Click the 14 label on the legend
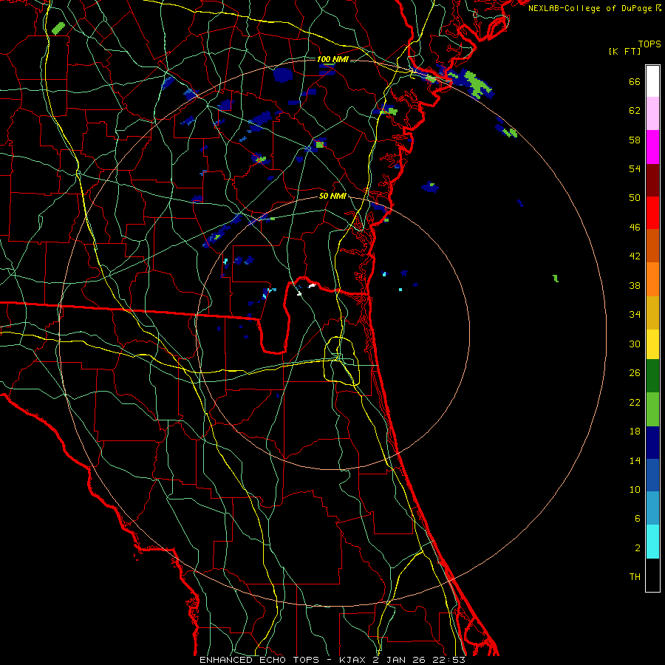This screenshot has height=665, width=665. [635, 460]
